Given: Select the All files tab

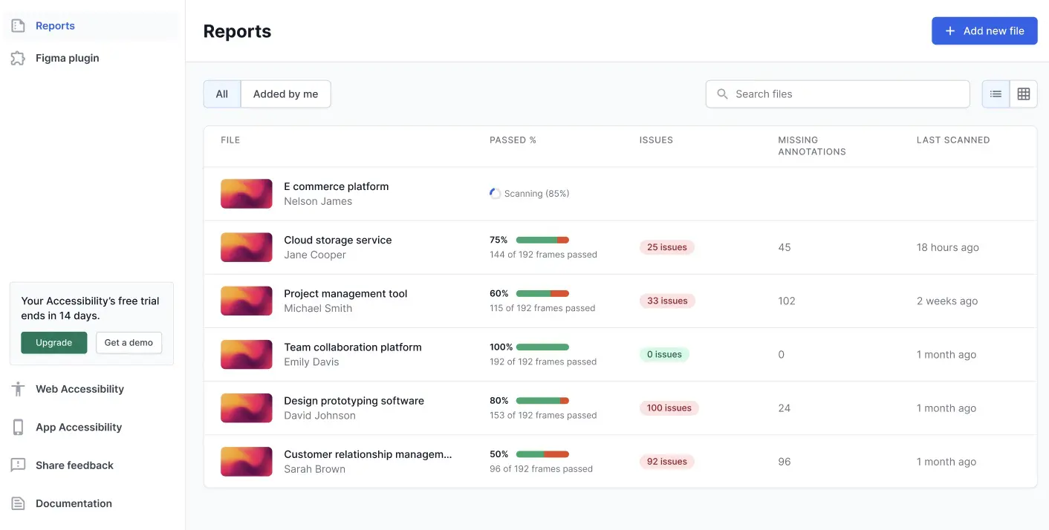Looking at the screenshot, I should pos(221,94).
